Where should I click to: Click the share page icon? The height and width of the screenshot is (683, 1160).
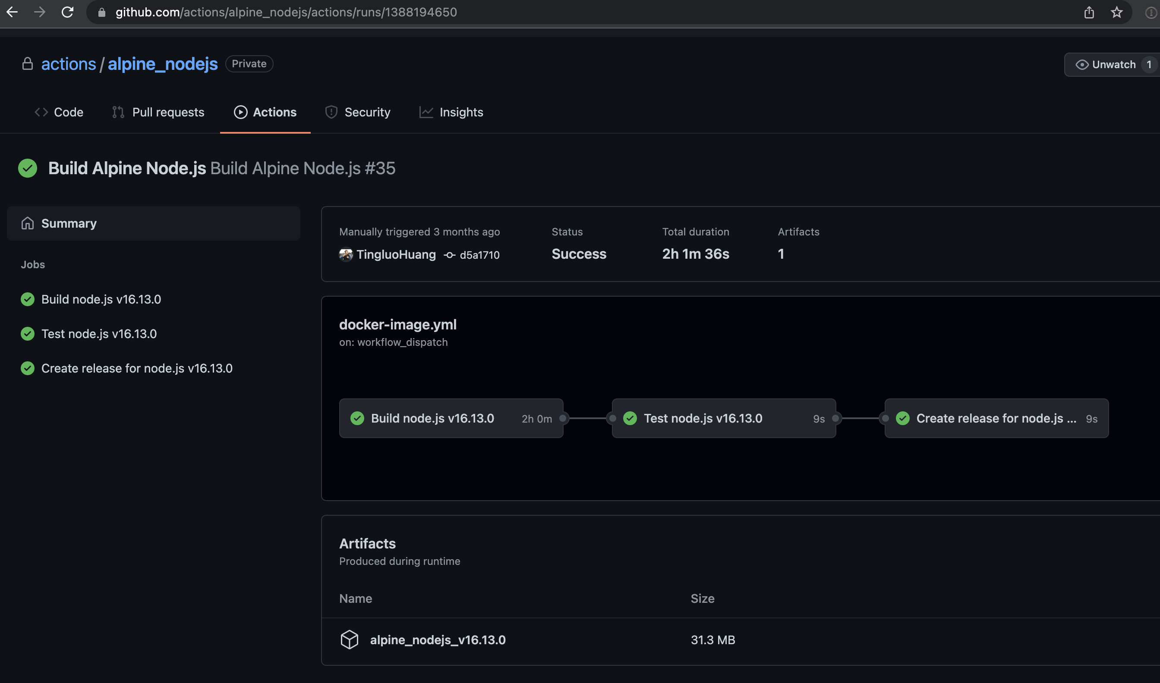tap(1089, 12)
